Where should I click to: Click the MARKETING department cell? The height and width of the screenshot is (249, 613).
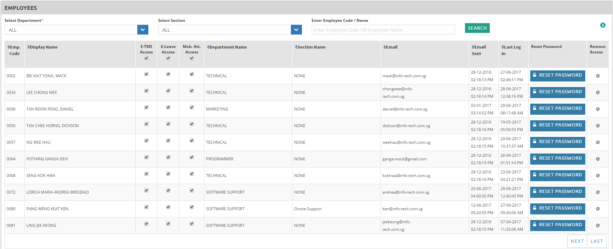point(248,109)
